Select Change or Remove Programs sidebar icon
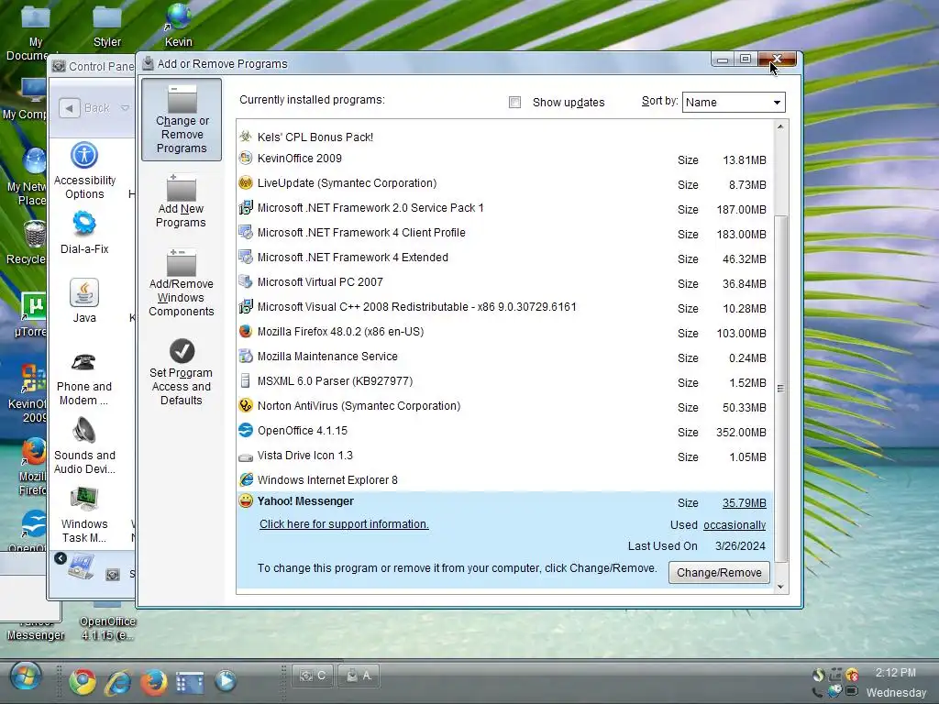 [x=182, y=119]
